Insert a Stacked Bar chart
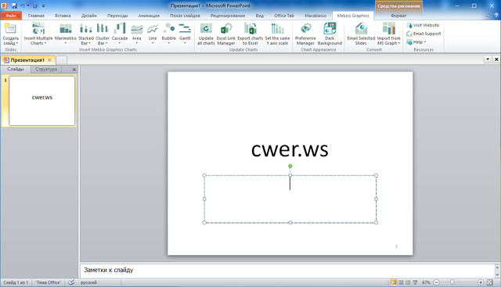Image resolution: width=501 pixels, height=287 pixels. coord(86,34)
